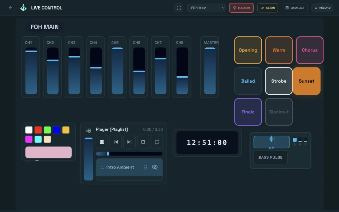The height and width of the screenshot is (212, 339).
Task: Trigger the Ballad scene pad
Action: coord(248,81)
